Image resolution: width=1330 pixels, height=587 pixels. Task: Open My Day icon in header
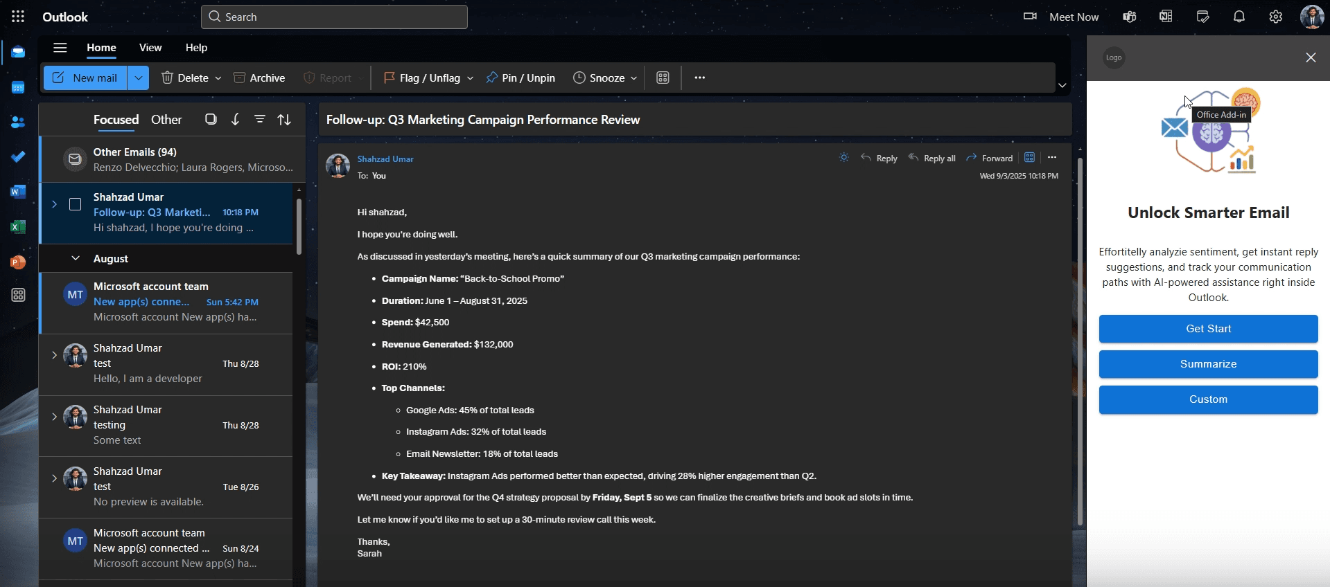[1202, 17]
